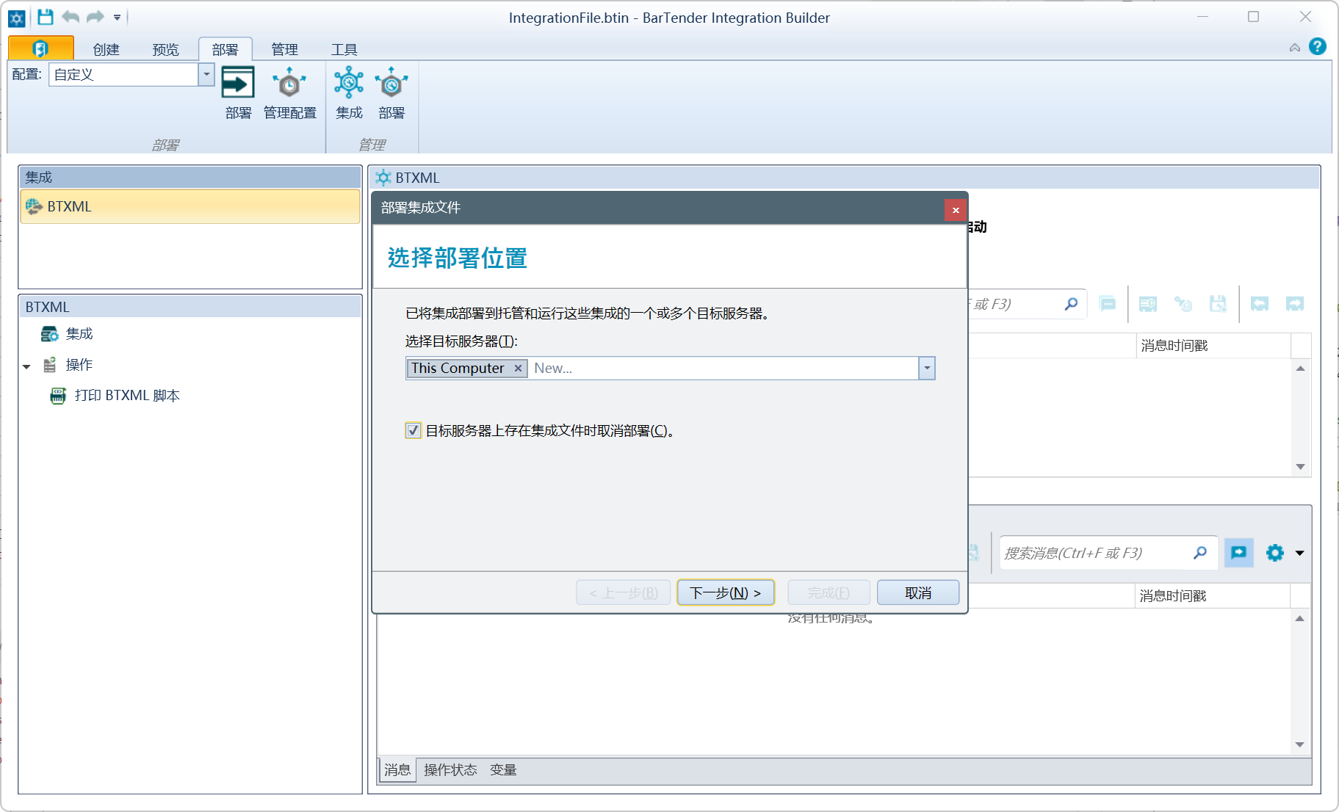Viewport: 1339px width, 812px height.
Task: Select the 集成 node in the BTXML tree
Action: coord(79,334)
